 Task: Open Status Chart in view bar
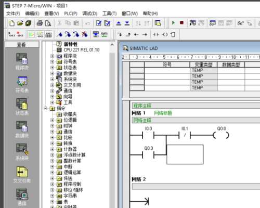22,107
